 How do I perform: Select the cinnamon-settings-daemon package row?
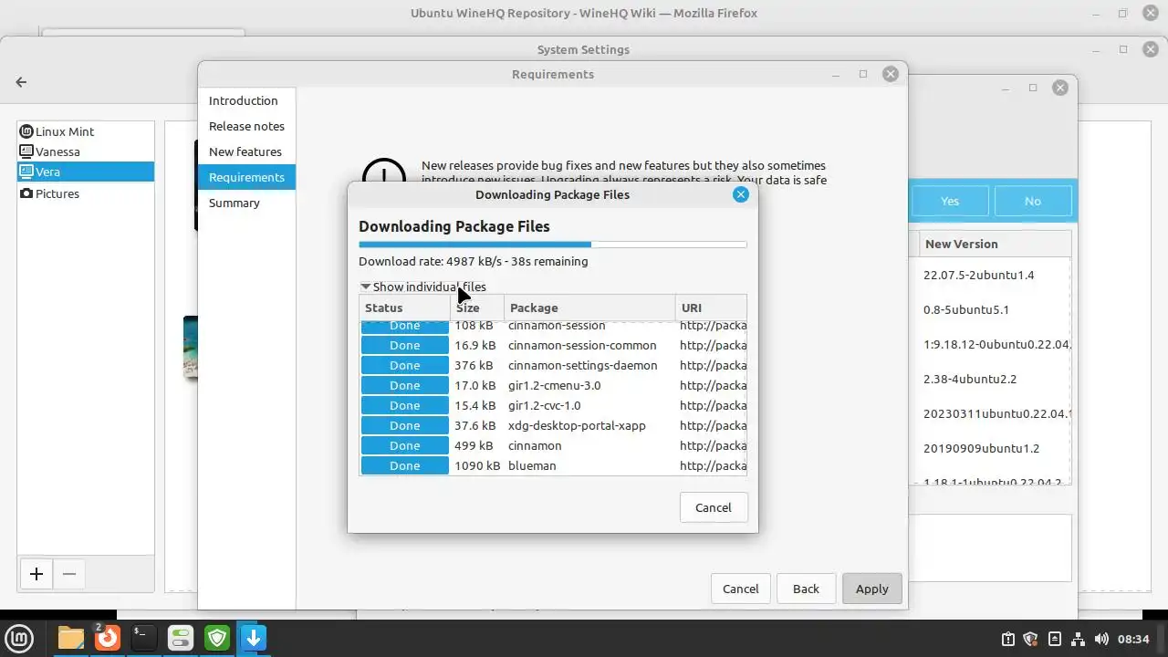553,365
